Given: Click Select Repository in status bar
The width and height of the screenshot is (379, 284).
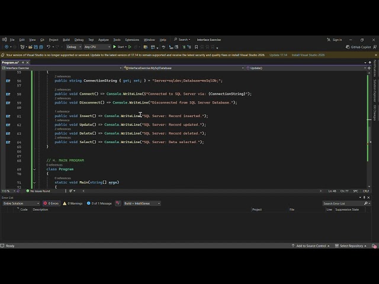Looking at the screenshot, I should pyautogui.click(x=351, y=246).
